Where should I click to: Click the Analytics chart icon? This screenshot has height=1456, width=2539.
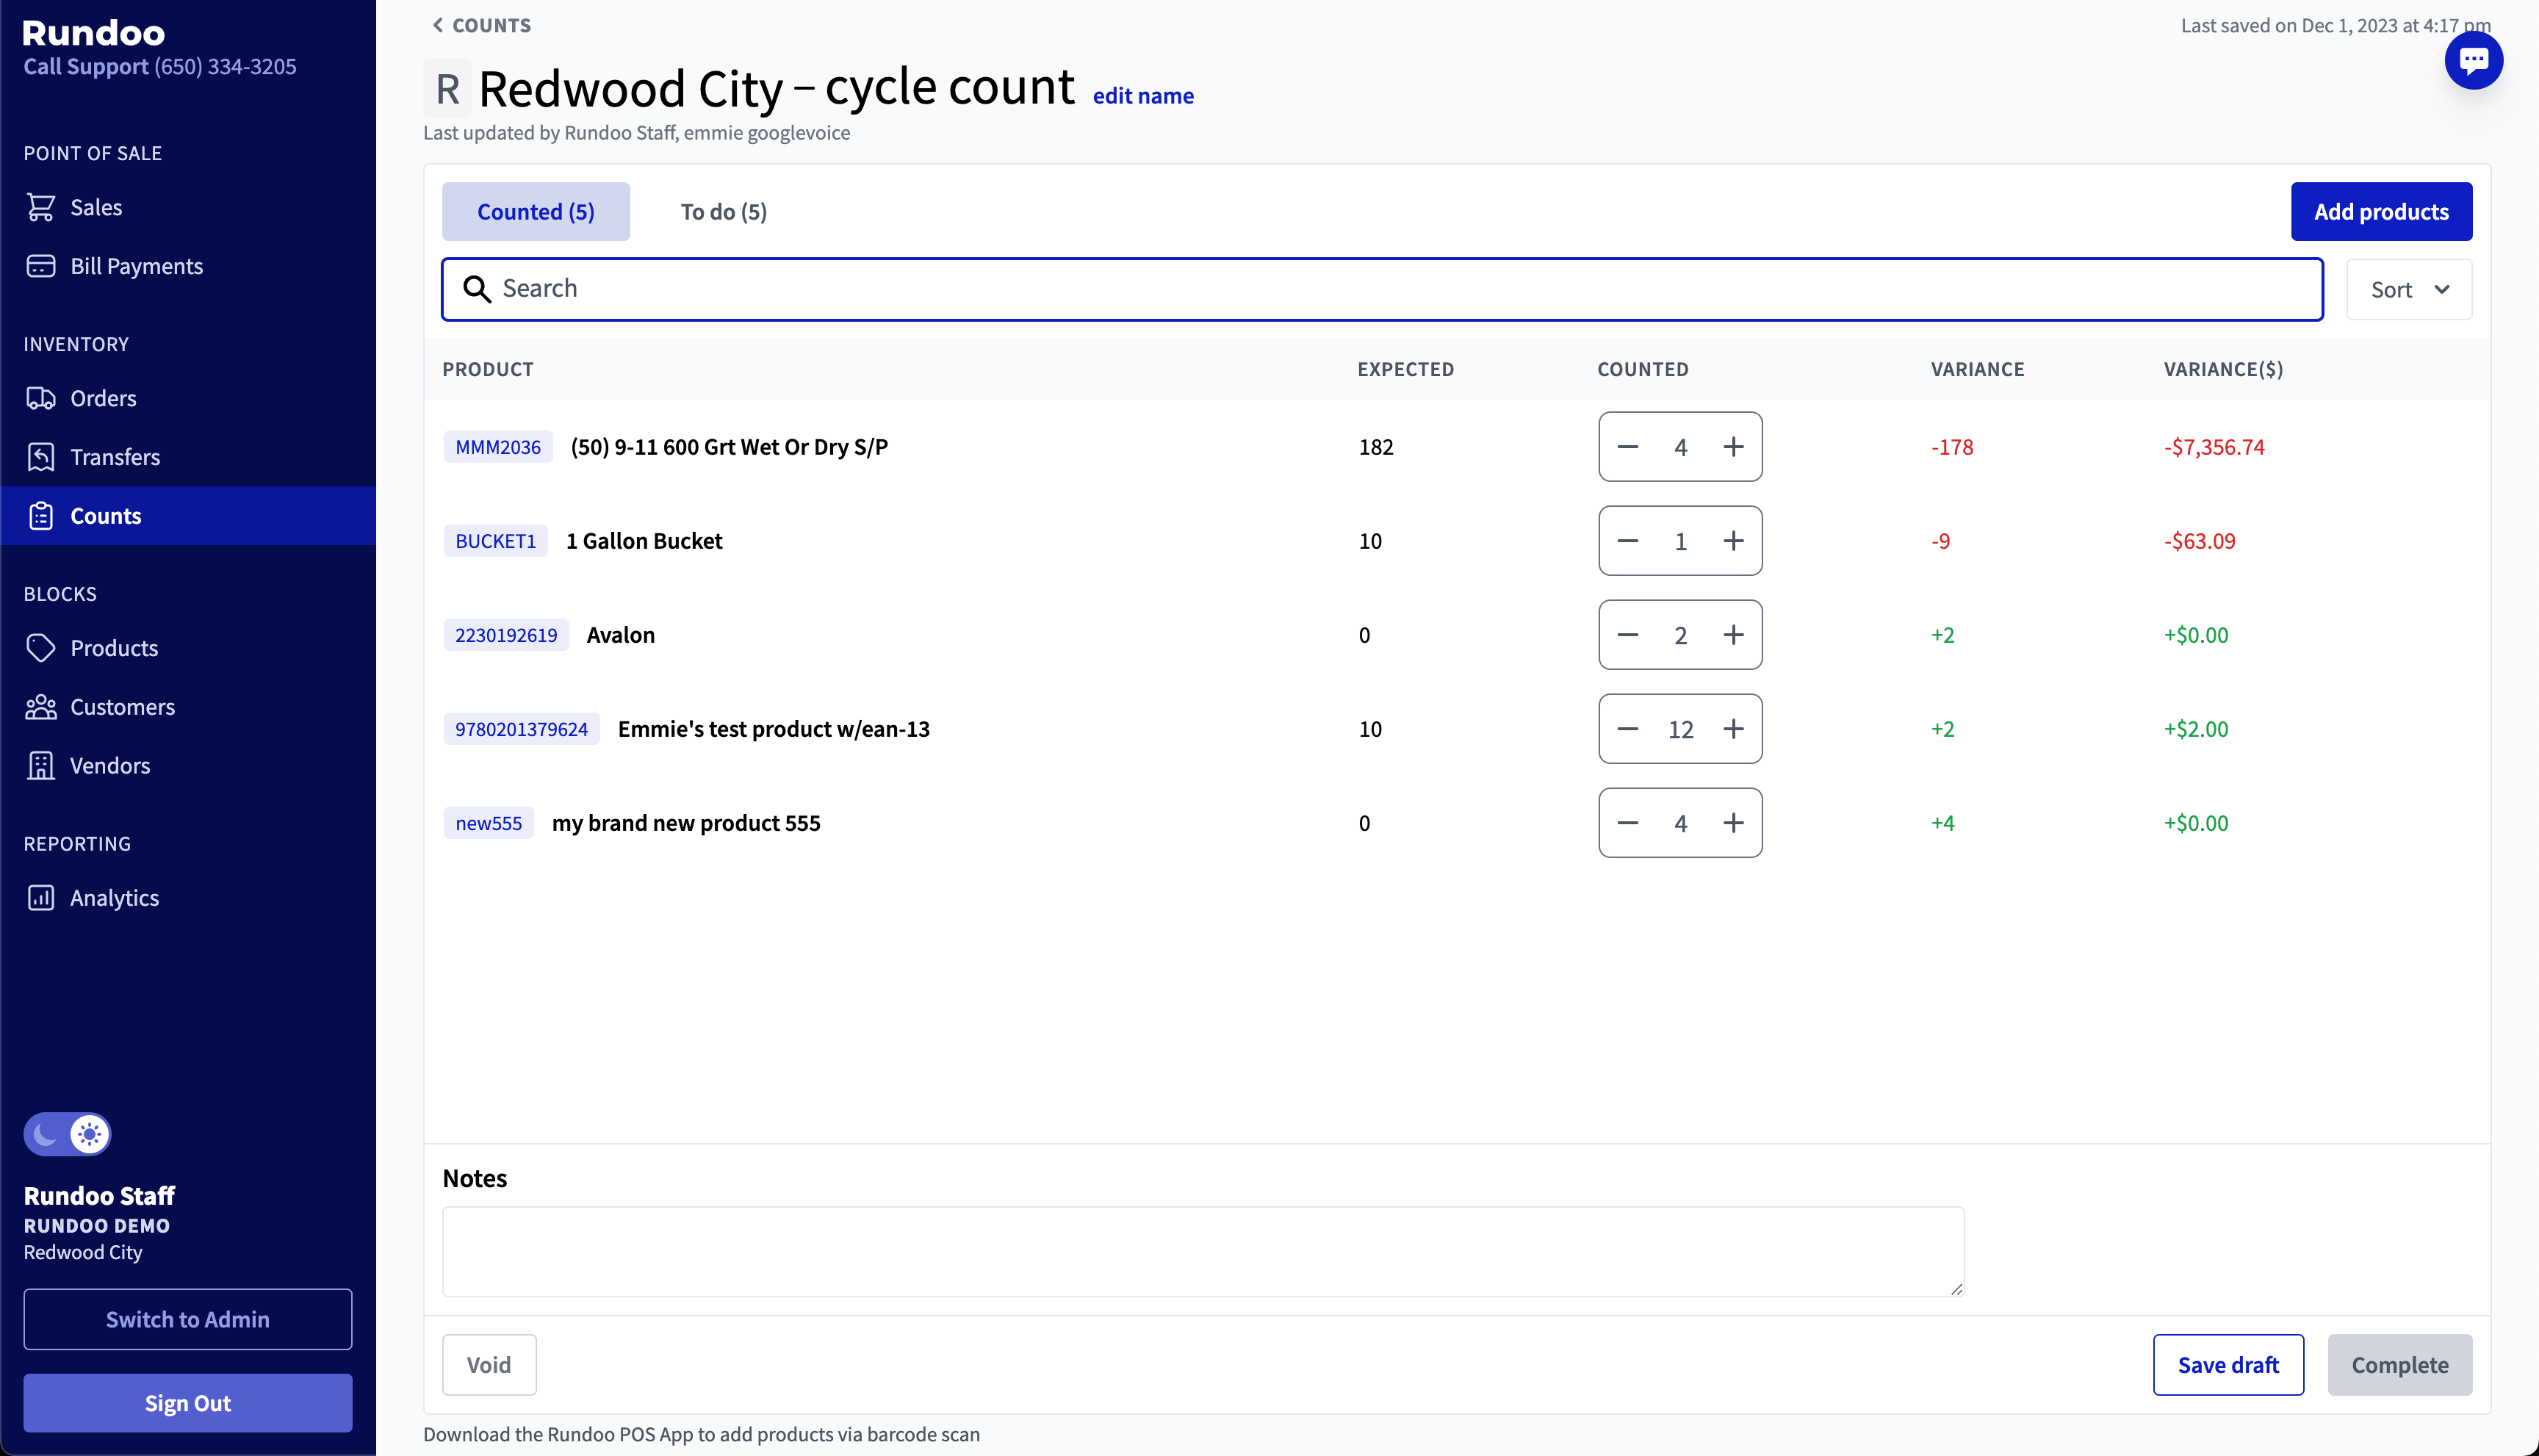[x=41, y=898]
